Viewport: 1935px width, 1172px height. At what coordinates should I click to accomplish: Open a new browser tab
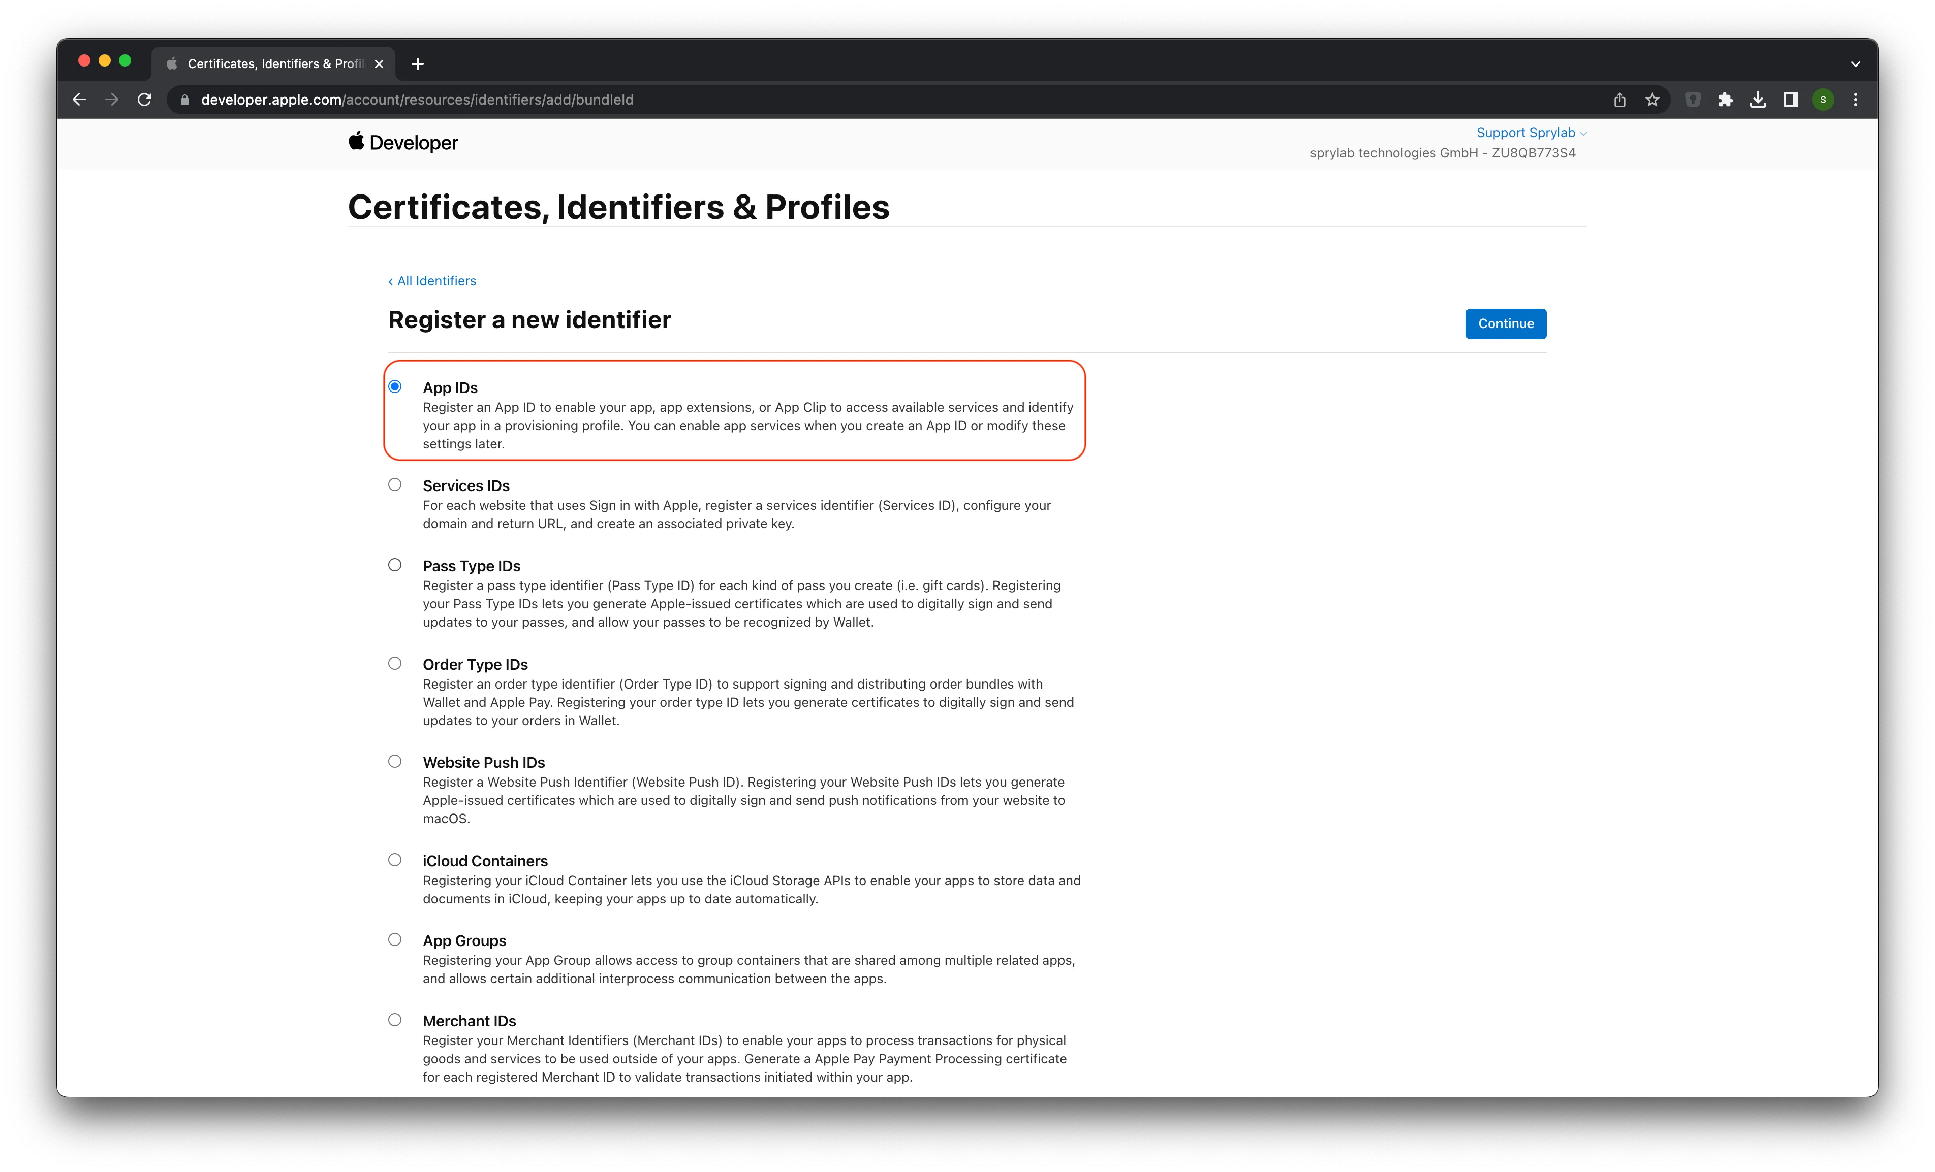(x=418, y=63)
